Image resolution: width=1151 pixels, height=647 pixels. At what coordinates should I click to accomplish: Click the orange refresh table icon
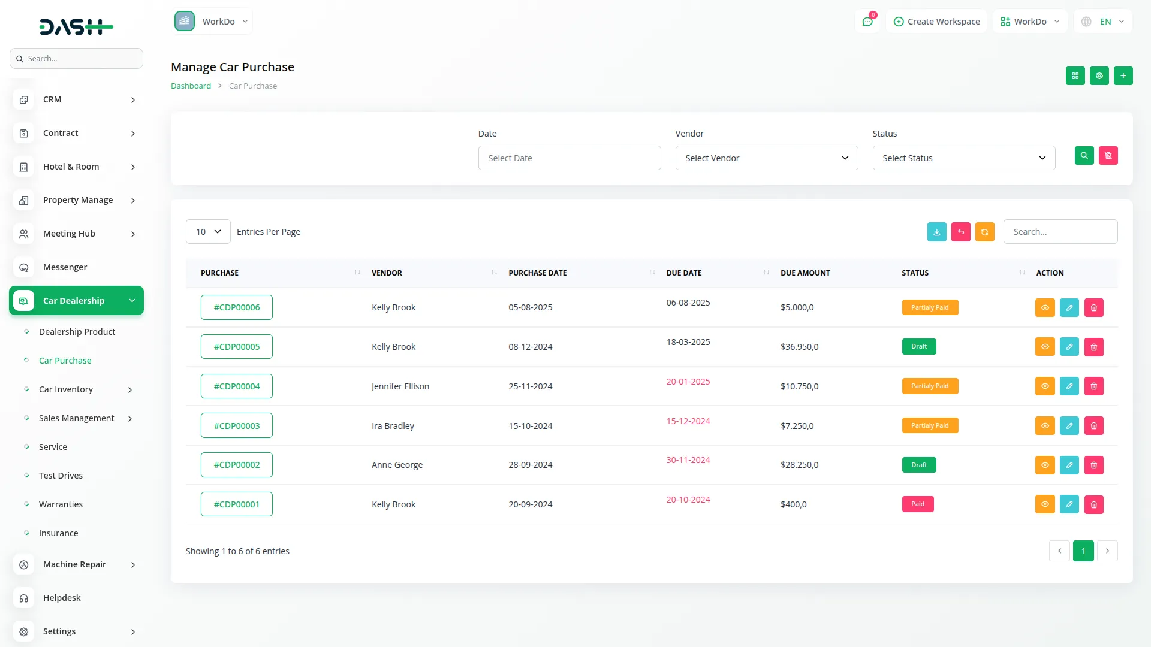click(x=984, y=232)
